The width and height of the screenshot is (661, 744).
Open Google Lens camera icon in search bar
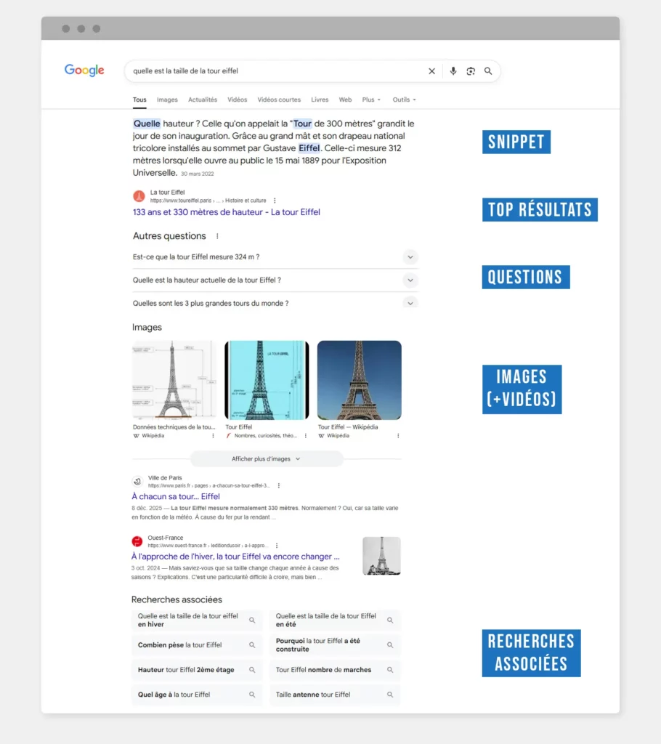[471, 70]
